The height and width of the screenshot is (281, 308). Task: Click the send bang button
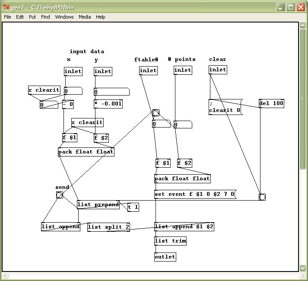60,195
